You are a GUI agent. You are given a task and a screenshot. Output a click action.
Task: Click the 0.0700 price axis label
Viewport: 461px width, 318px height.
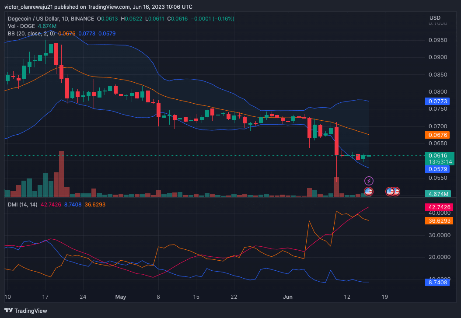pyautogui.click(x=437, y=126)
